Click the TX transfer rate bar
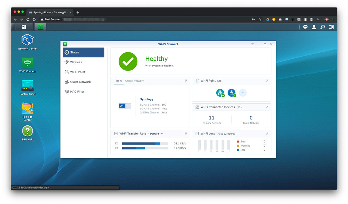Viewport: 348px width, 204px height. coord(145,143)
